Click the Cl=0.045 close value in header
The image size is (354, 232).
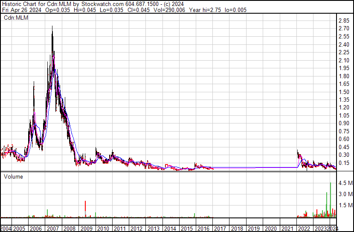coord(138,10)
